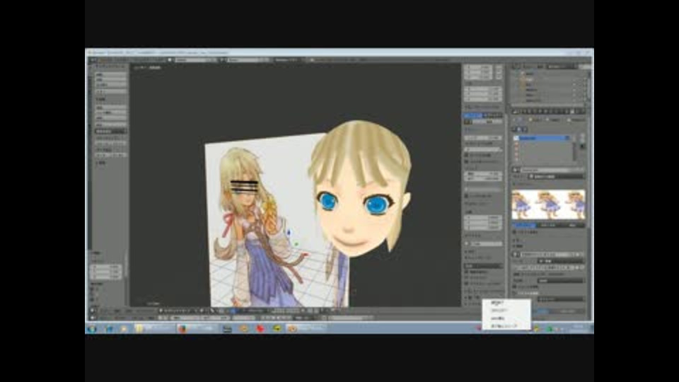The width and height of the screenshot is (679, 382).
Task: Select the blue preview mode button under the thumbnail
Action: pos(524,226)
